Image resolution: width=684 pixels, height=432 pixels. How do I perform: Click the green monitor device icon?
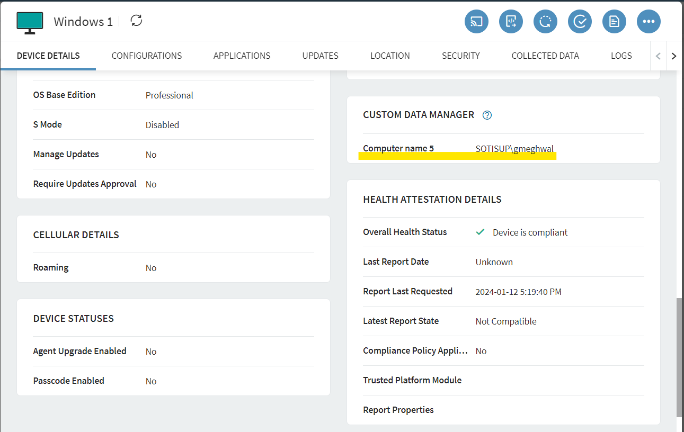(30, 22)
